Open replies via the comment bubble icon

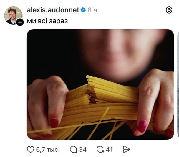pos(73,149)
